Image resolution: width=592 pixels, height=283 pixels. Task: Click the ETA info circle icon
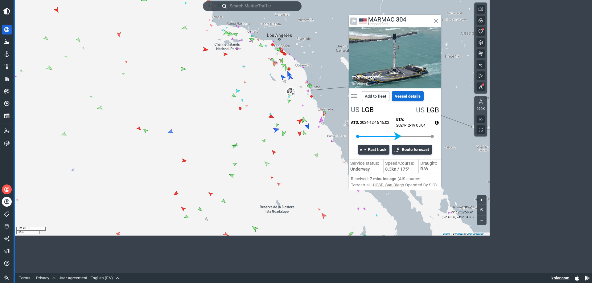(437, 123)
